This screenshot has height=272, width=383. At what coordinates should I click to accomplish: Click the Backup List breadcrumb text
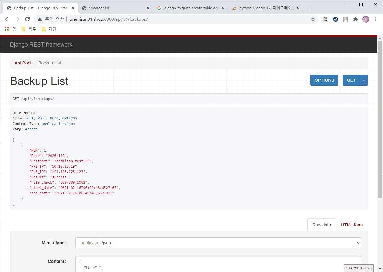(50, 63)
